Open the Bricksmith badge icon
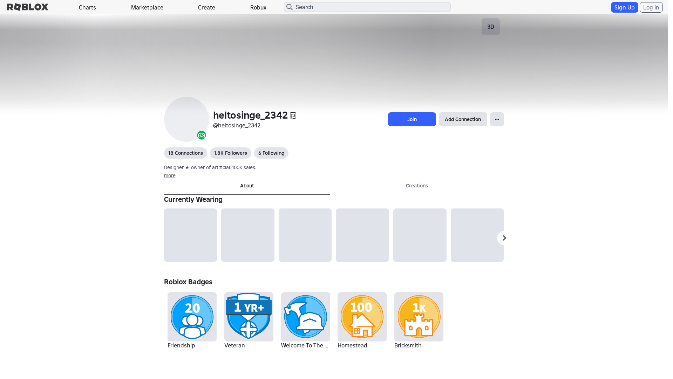Screen dimensions: 673x379 point(419,317)
